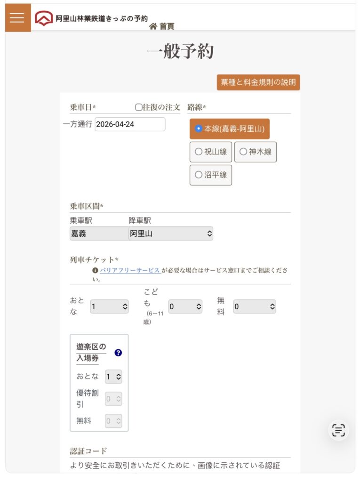Click the 乗車日 date input field
This screenshot has height=482, width=360.
click(x=130, y=124)
